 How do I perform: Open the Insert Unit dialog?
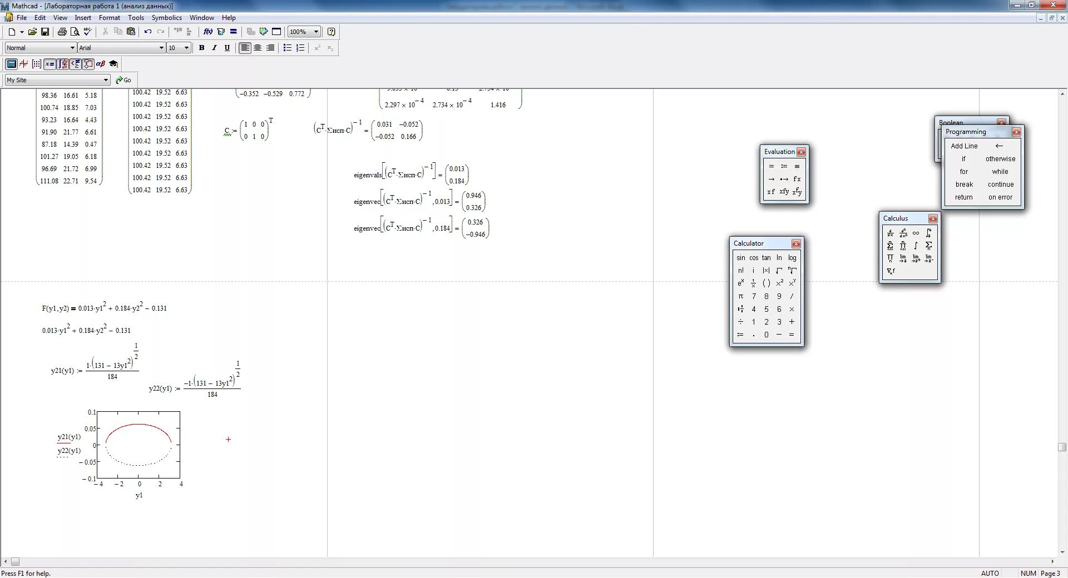221,32
